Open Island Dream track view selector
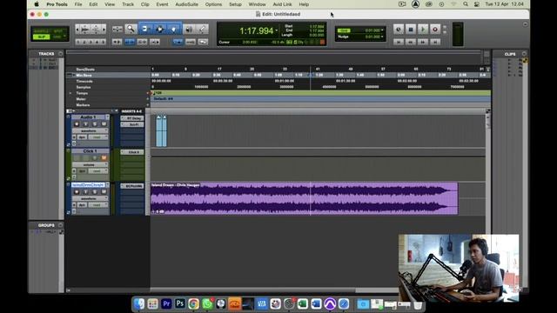557x313 pixels. tap(91, 199)
